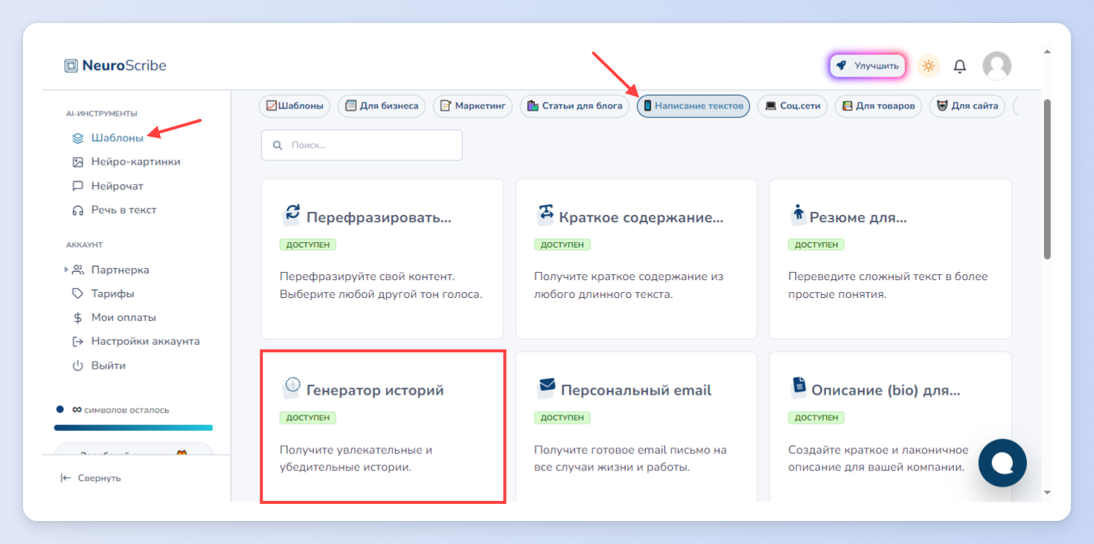Screen dimensions: 1094x544
Task: Click the Улучшить upgrade button
Action: pyautogui.click(x=868, y=65)
